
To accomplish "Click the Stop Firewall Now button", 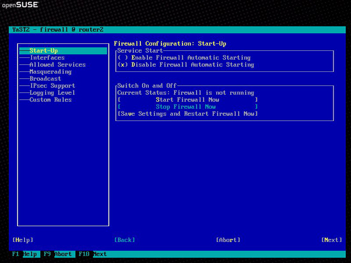I will [188, 107].
